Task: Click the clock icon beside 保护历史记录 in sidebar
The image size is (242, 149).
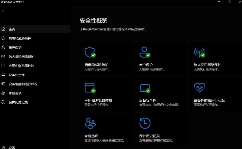Action: pyautogui.click(x=3, y=102)
